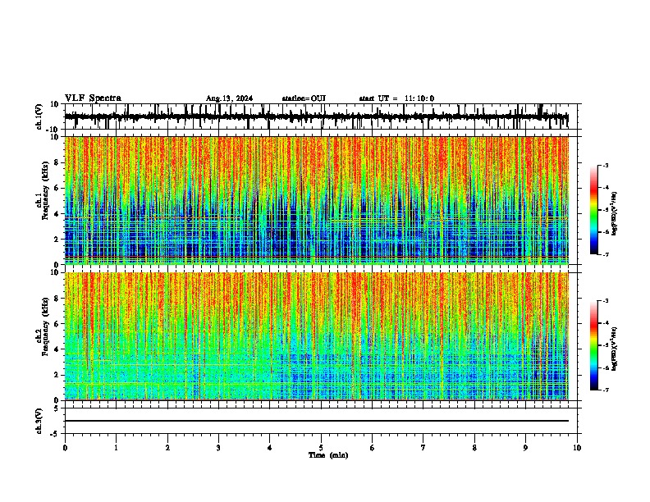Click time axis tick label "3"

[x=218, y=448]
